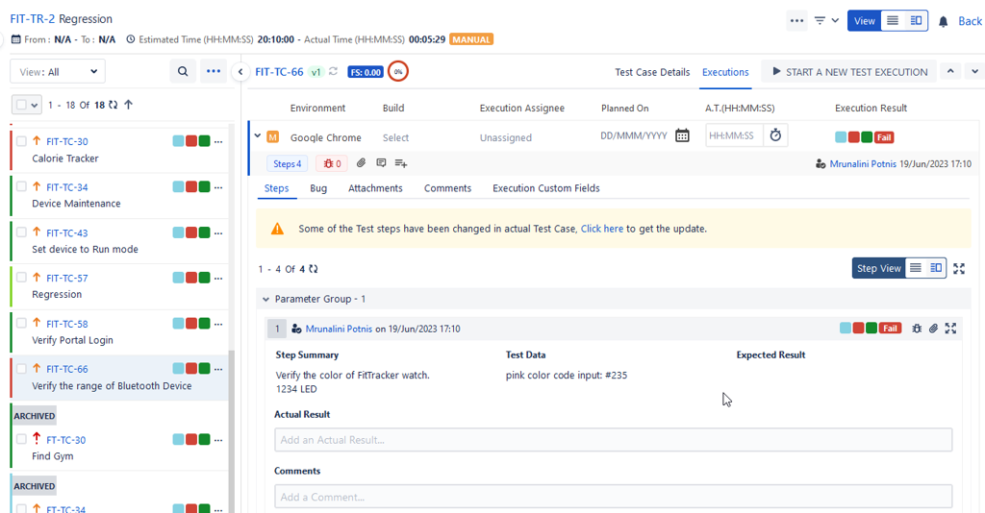Tick the checkbox for FIT-TC-57 Regression
This screenshot has width=985, height=513.
[21, 278]
